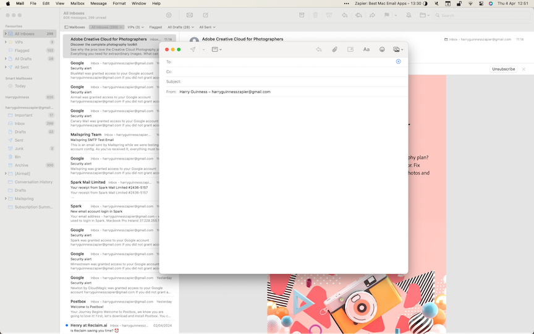
Task: Click the Get Mail envelope icon
Action: coord(190,15)
